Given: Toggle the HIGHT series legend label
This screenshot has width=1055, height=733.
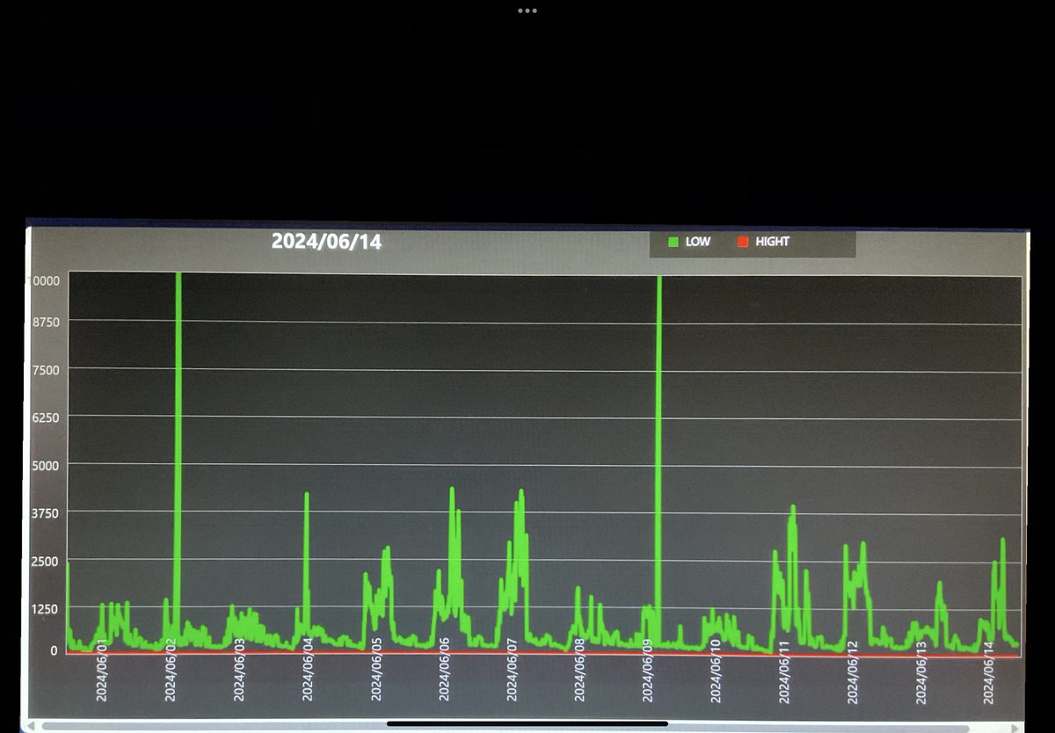Looking at the screenshot, I should click(x=773, y=242).
